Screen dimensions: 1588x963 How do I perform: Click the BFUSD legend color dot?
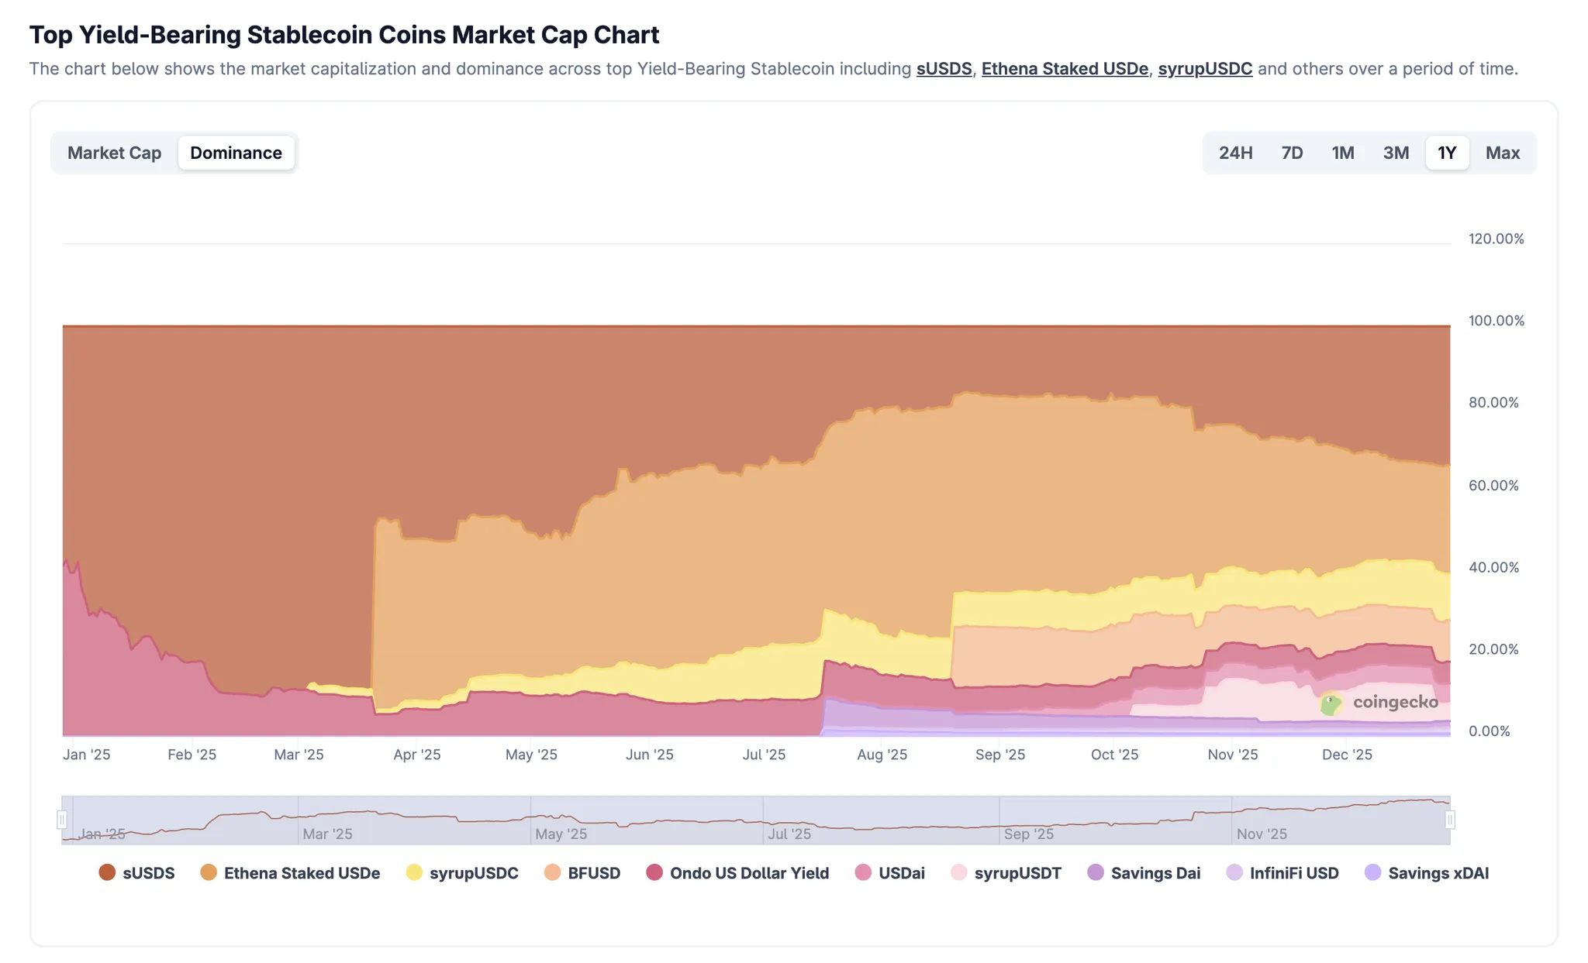[x=552, y=872]
